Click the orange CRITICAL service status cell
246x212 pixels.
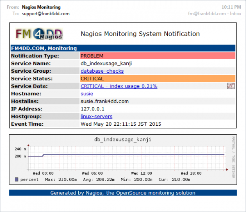(158, 78)
